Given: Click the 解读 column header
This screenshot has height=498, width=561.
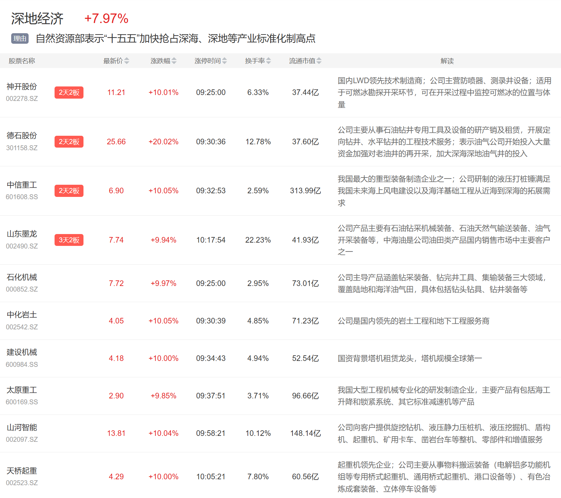Looking at the screenshot, I should point(447,61).
